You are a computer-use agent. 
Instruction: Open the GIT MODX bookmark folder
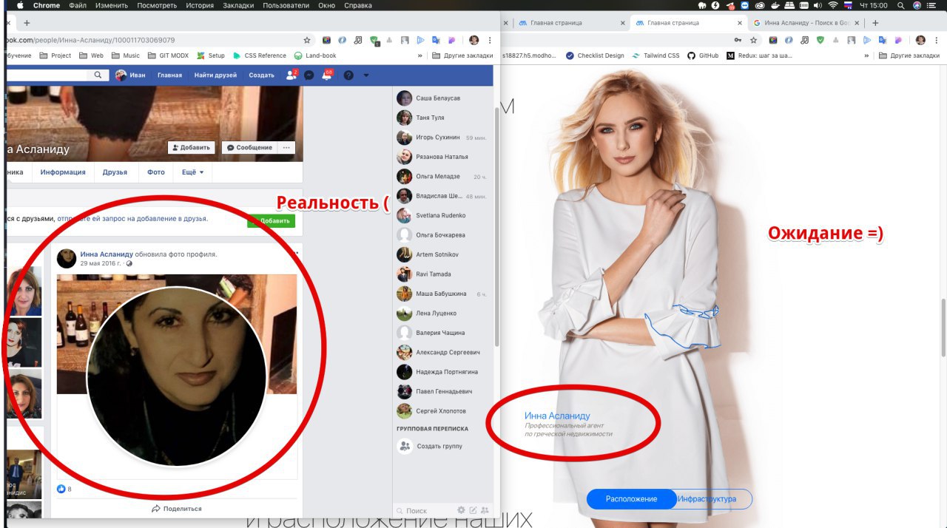pyautogui.click(x=168, y=55)
